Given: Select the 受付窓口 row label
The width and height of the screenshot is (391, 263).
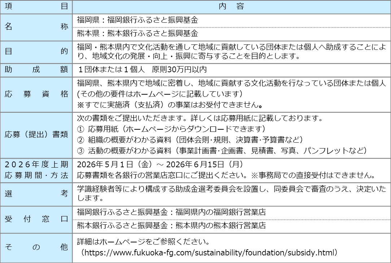Looking at the screenshot, I should click(x=36, y=219).
